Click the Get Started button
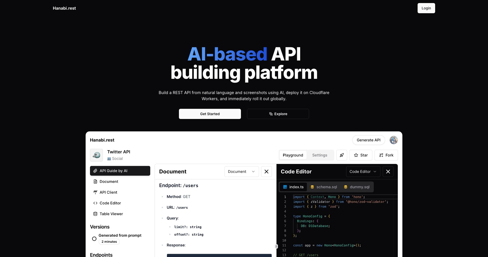 (210, 114)
